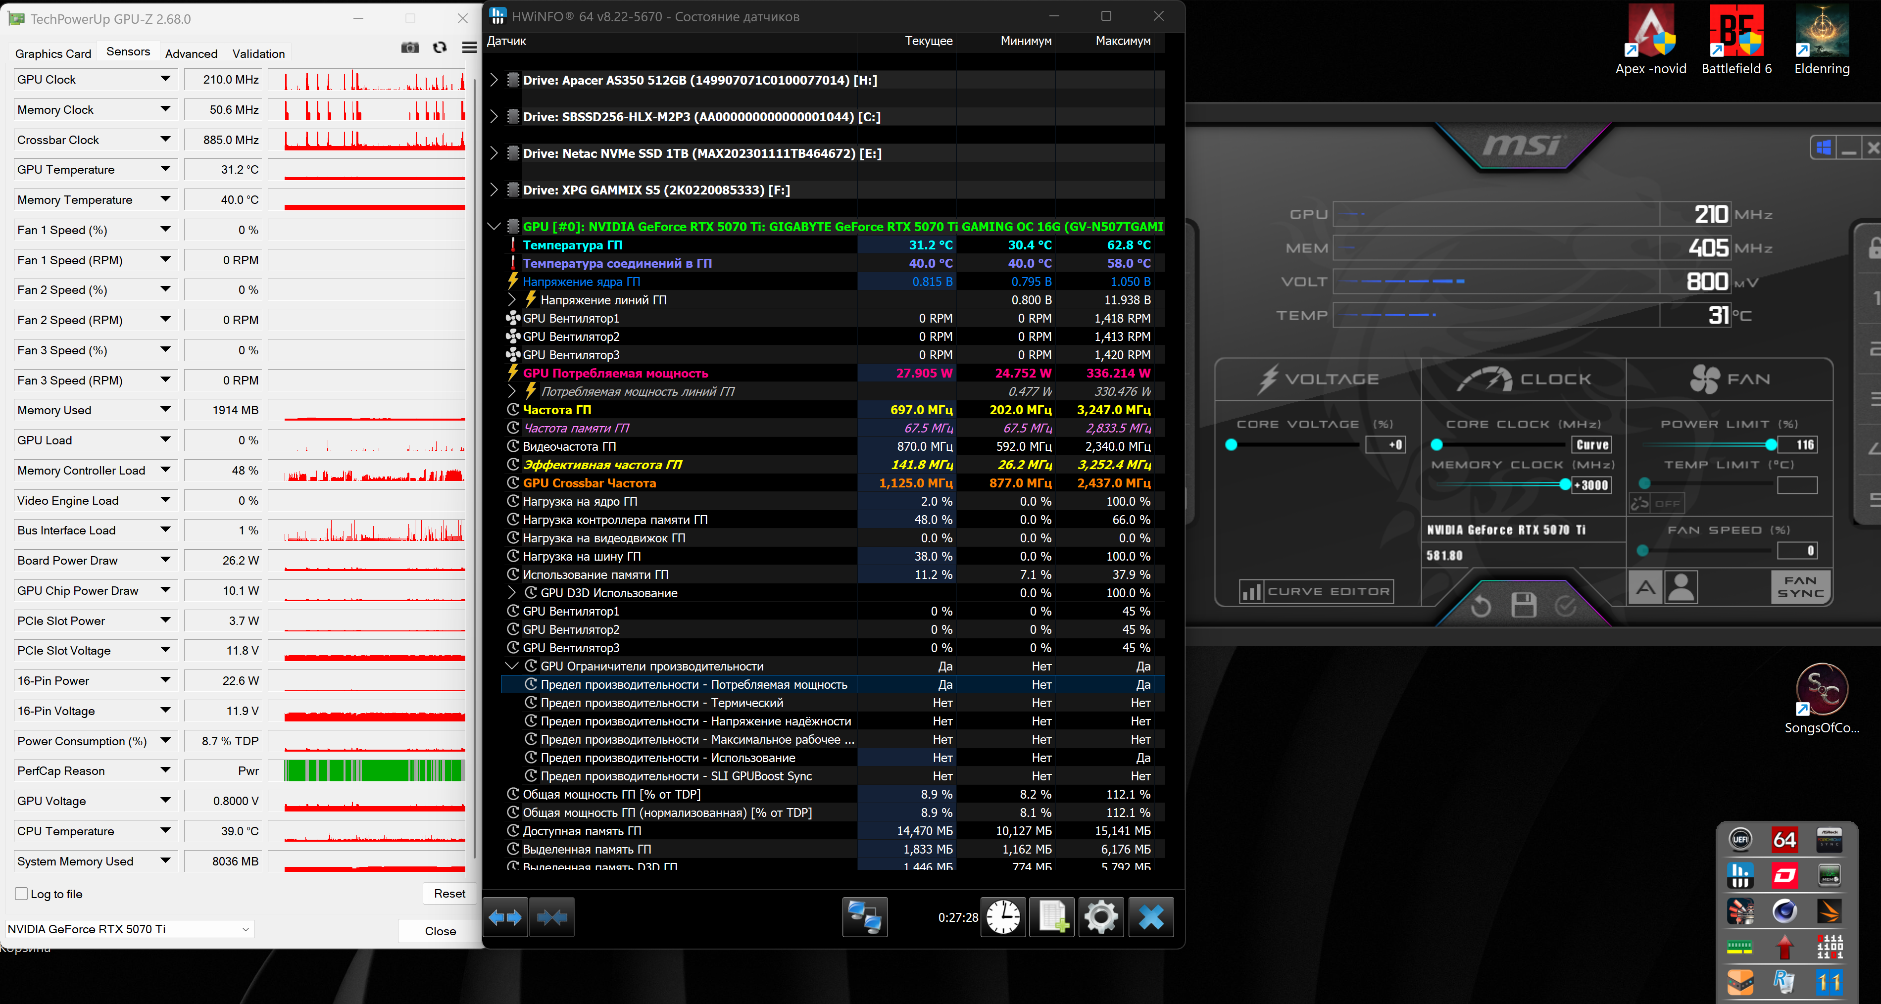Expand the Drive Apacer AS350 512GB node
Screen dimensions: 1881x1004
[494, 80]
